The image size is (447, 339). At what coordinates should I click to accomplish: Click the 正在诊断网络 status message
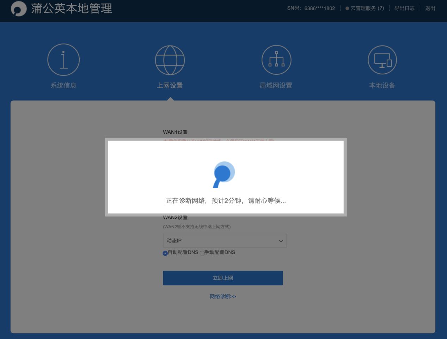(226, 201)
